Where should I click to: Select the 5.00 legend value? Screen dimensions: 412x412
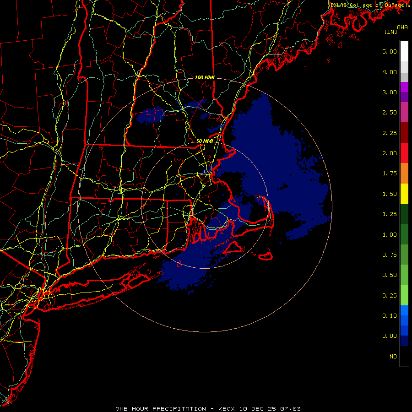point(390,51)
